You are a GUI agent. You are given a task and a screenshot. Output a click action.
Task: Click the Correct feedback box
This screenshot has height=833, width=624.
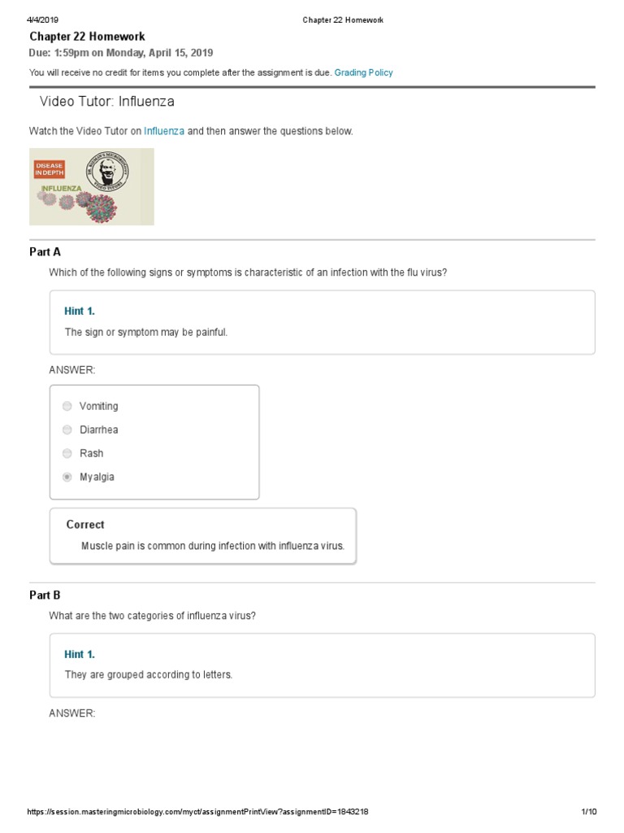pos(202,535)
